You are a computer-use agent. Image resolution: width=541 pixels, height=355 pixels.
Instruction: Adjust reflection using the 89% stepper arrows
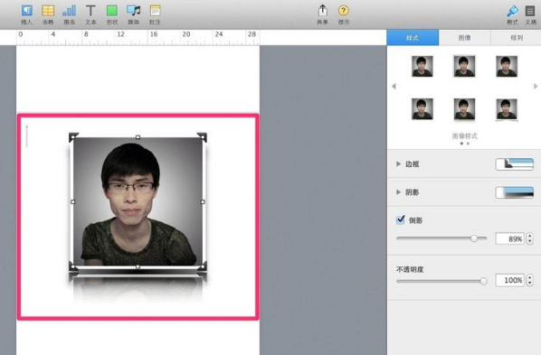coord(529,238)
